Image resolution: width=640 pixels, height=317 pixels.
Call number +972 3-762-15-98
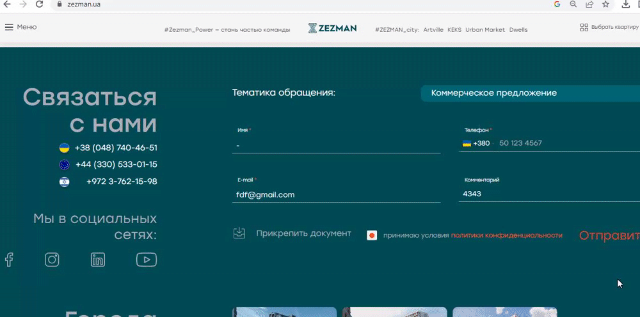pos(122,182)
